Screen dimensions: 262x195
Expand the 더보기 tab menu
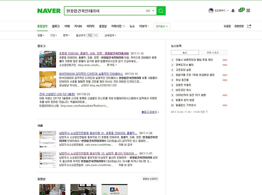point(144,26)
